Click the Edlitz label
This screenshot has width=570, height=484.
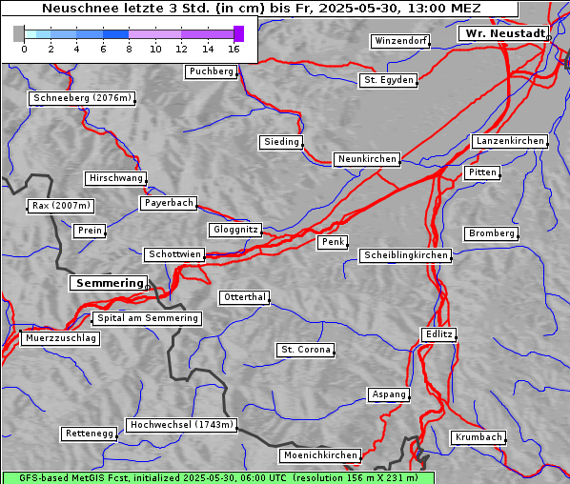click(x=438, y=334)
